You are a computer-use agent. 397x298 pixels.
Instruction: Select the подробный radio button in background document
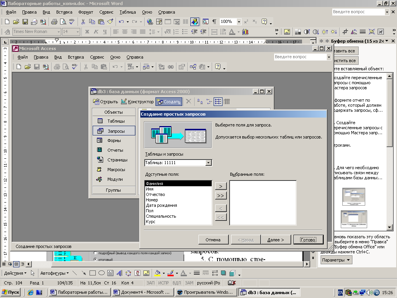click(x=95, y=253)
